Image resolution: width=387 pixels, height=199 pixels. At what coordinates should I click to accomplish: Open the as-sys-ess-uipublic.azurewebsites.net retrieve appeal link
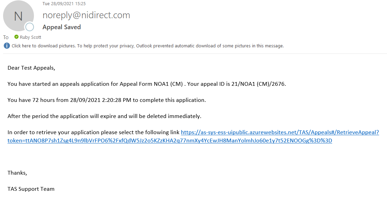280,132
